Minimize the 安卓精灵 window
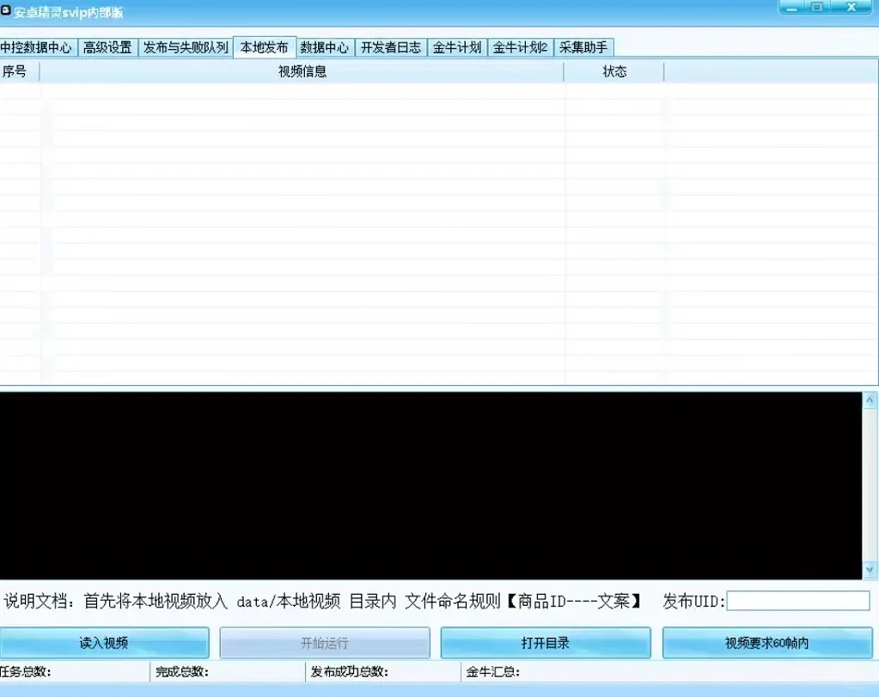 (791, 7)
